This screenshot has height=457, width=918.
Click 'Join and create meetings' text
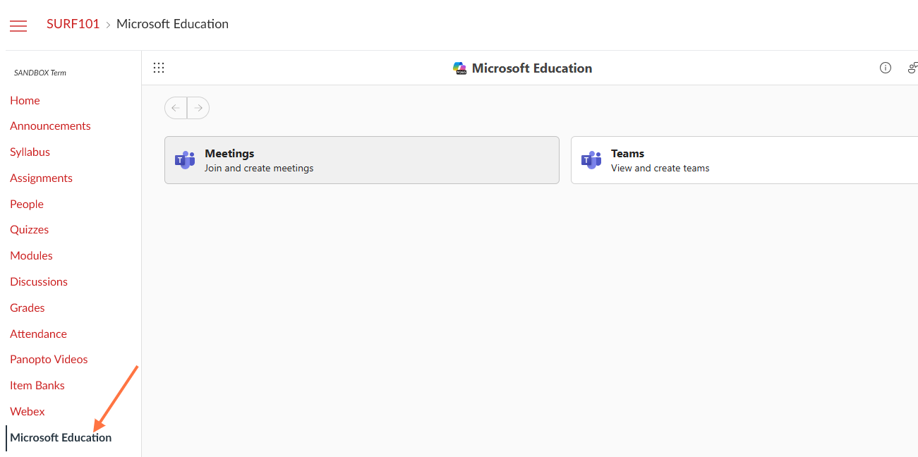pos(259,169)
